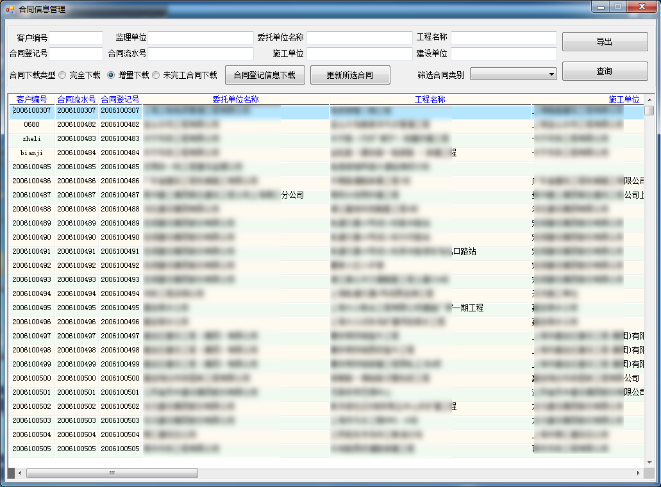Click the 更新所选合同 button
This screenshot has height=487, width=661.
pos(349,75)
